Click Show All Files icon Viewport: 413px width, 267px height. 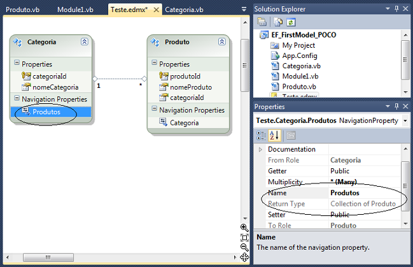tap(278, 22)
